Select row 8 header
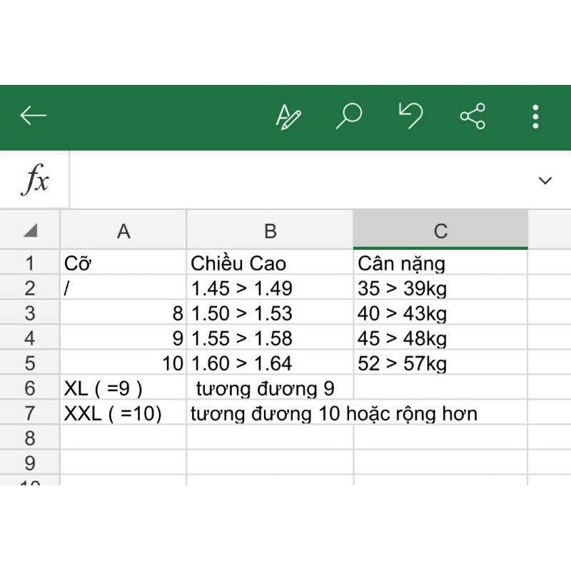This screenshot has height=571, width=571. (30, 438)
